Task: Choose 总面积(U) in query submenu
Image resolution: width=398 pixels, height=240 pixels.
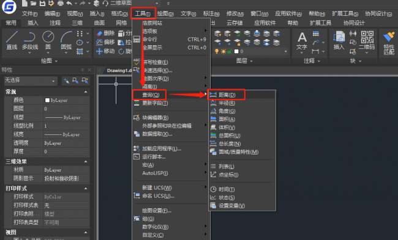Action: coord(242,136)
